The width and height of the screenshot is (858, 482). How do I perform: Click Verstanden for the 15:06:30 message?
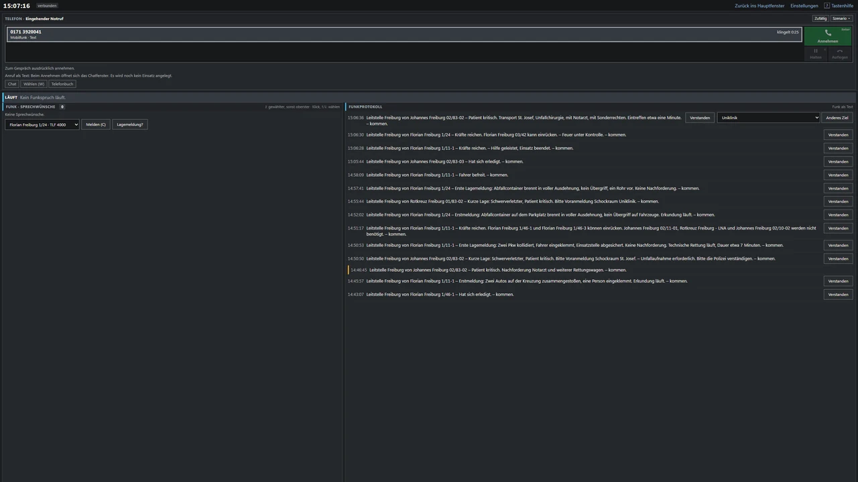(x=838, y=135)
